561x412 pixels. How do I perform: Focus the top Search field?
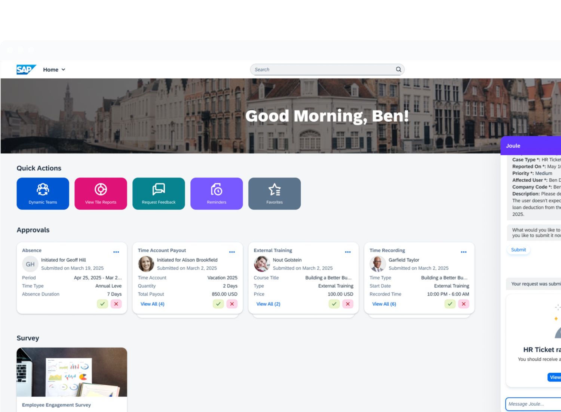(322, 69)
